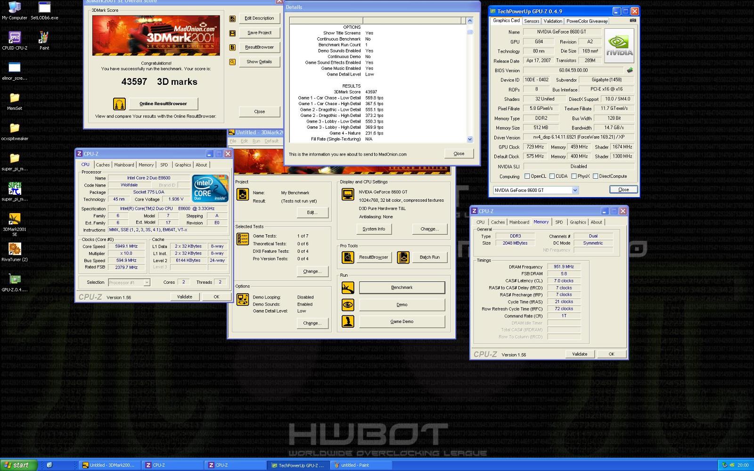Click the Internet Explorer quick launch icon
This screenshot has width=754, height=471.
[49, 465]
